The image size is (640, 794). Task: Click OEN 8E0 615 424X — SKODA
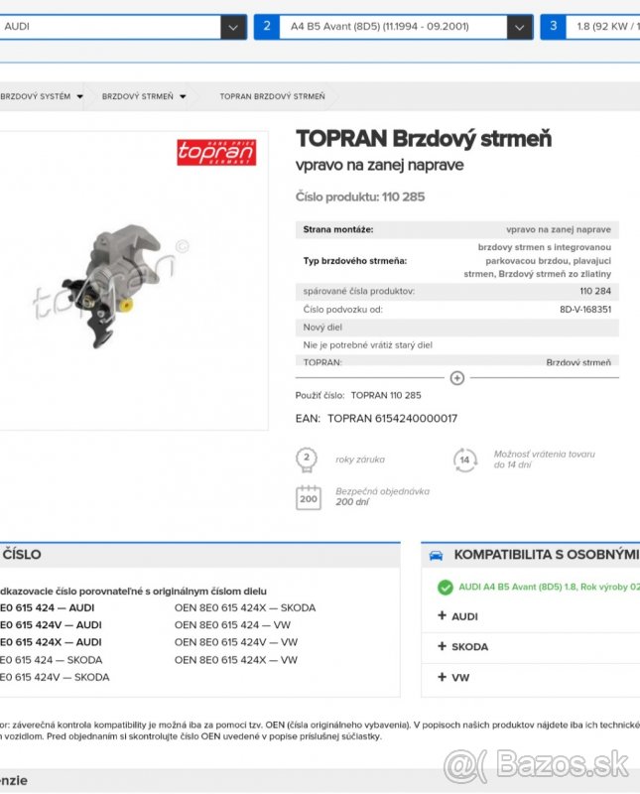245,607
